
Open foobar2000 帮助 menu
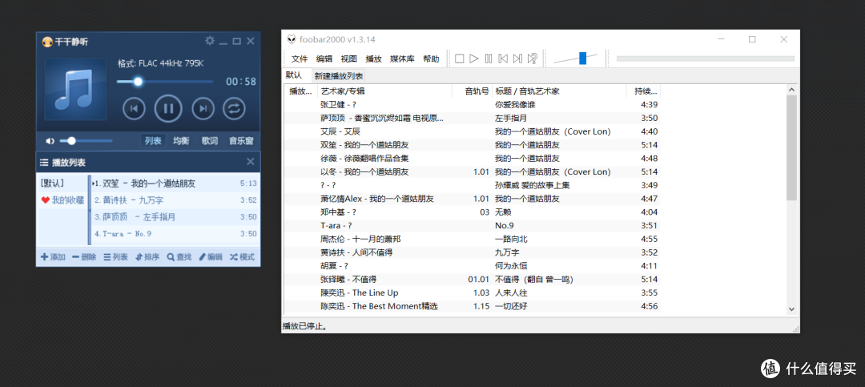[x=431, y=59]
